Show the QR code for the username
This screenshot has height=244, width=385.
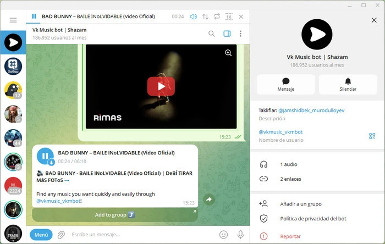click(372, 136)
